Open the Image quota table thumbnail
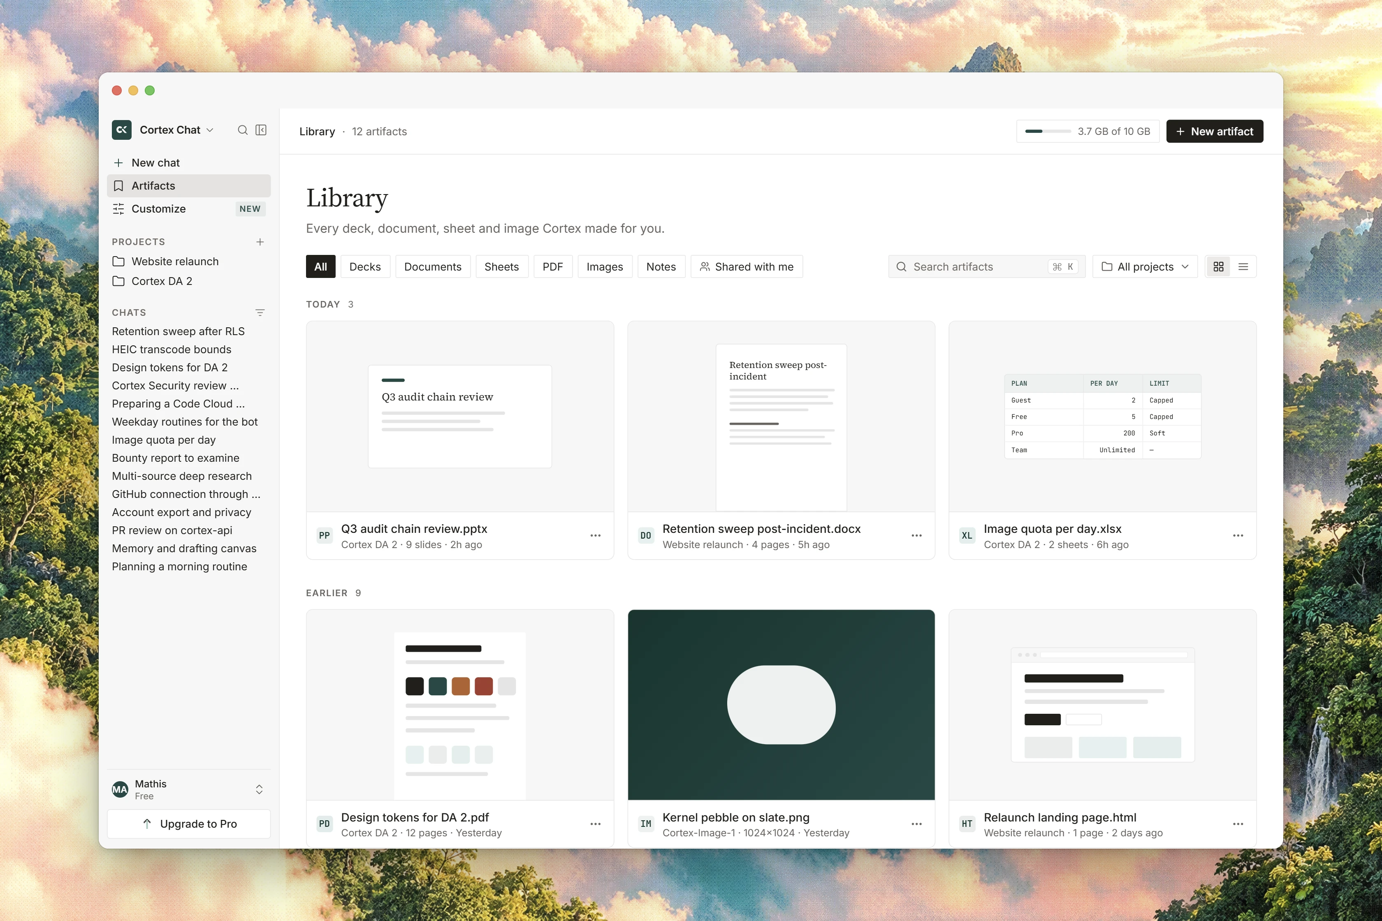This screenshot has height=921, width=1382. (x=1102, y=417)
